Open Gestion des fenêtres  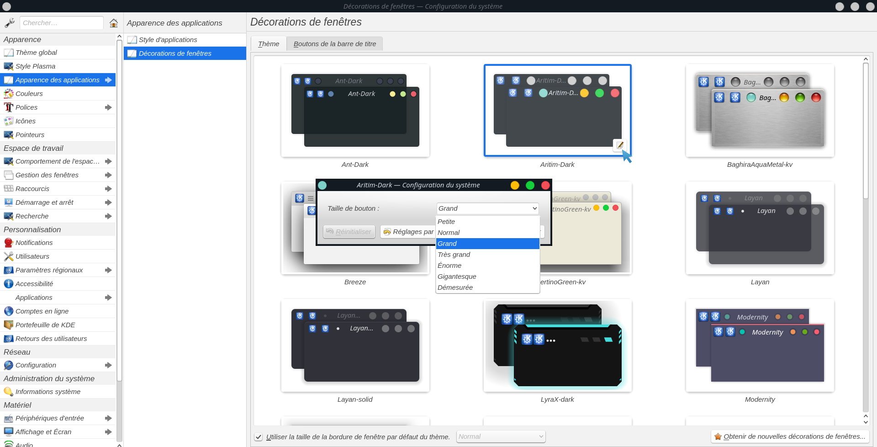point(58,175)
